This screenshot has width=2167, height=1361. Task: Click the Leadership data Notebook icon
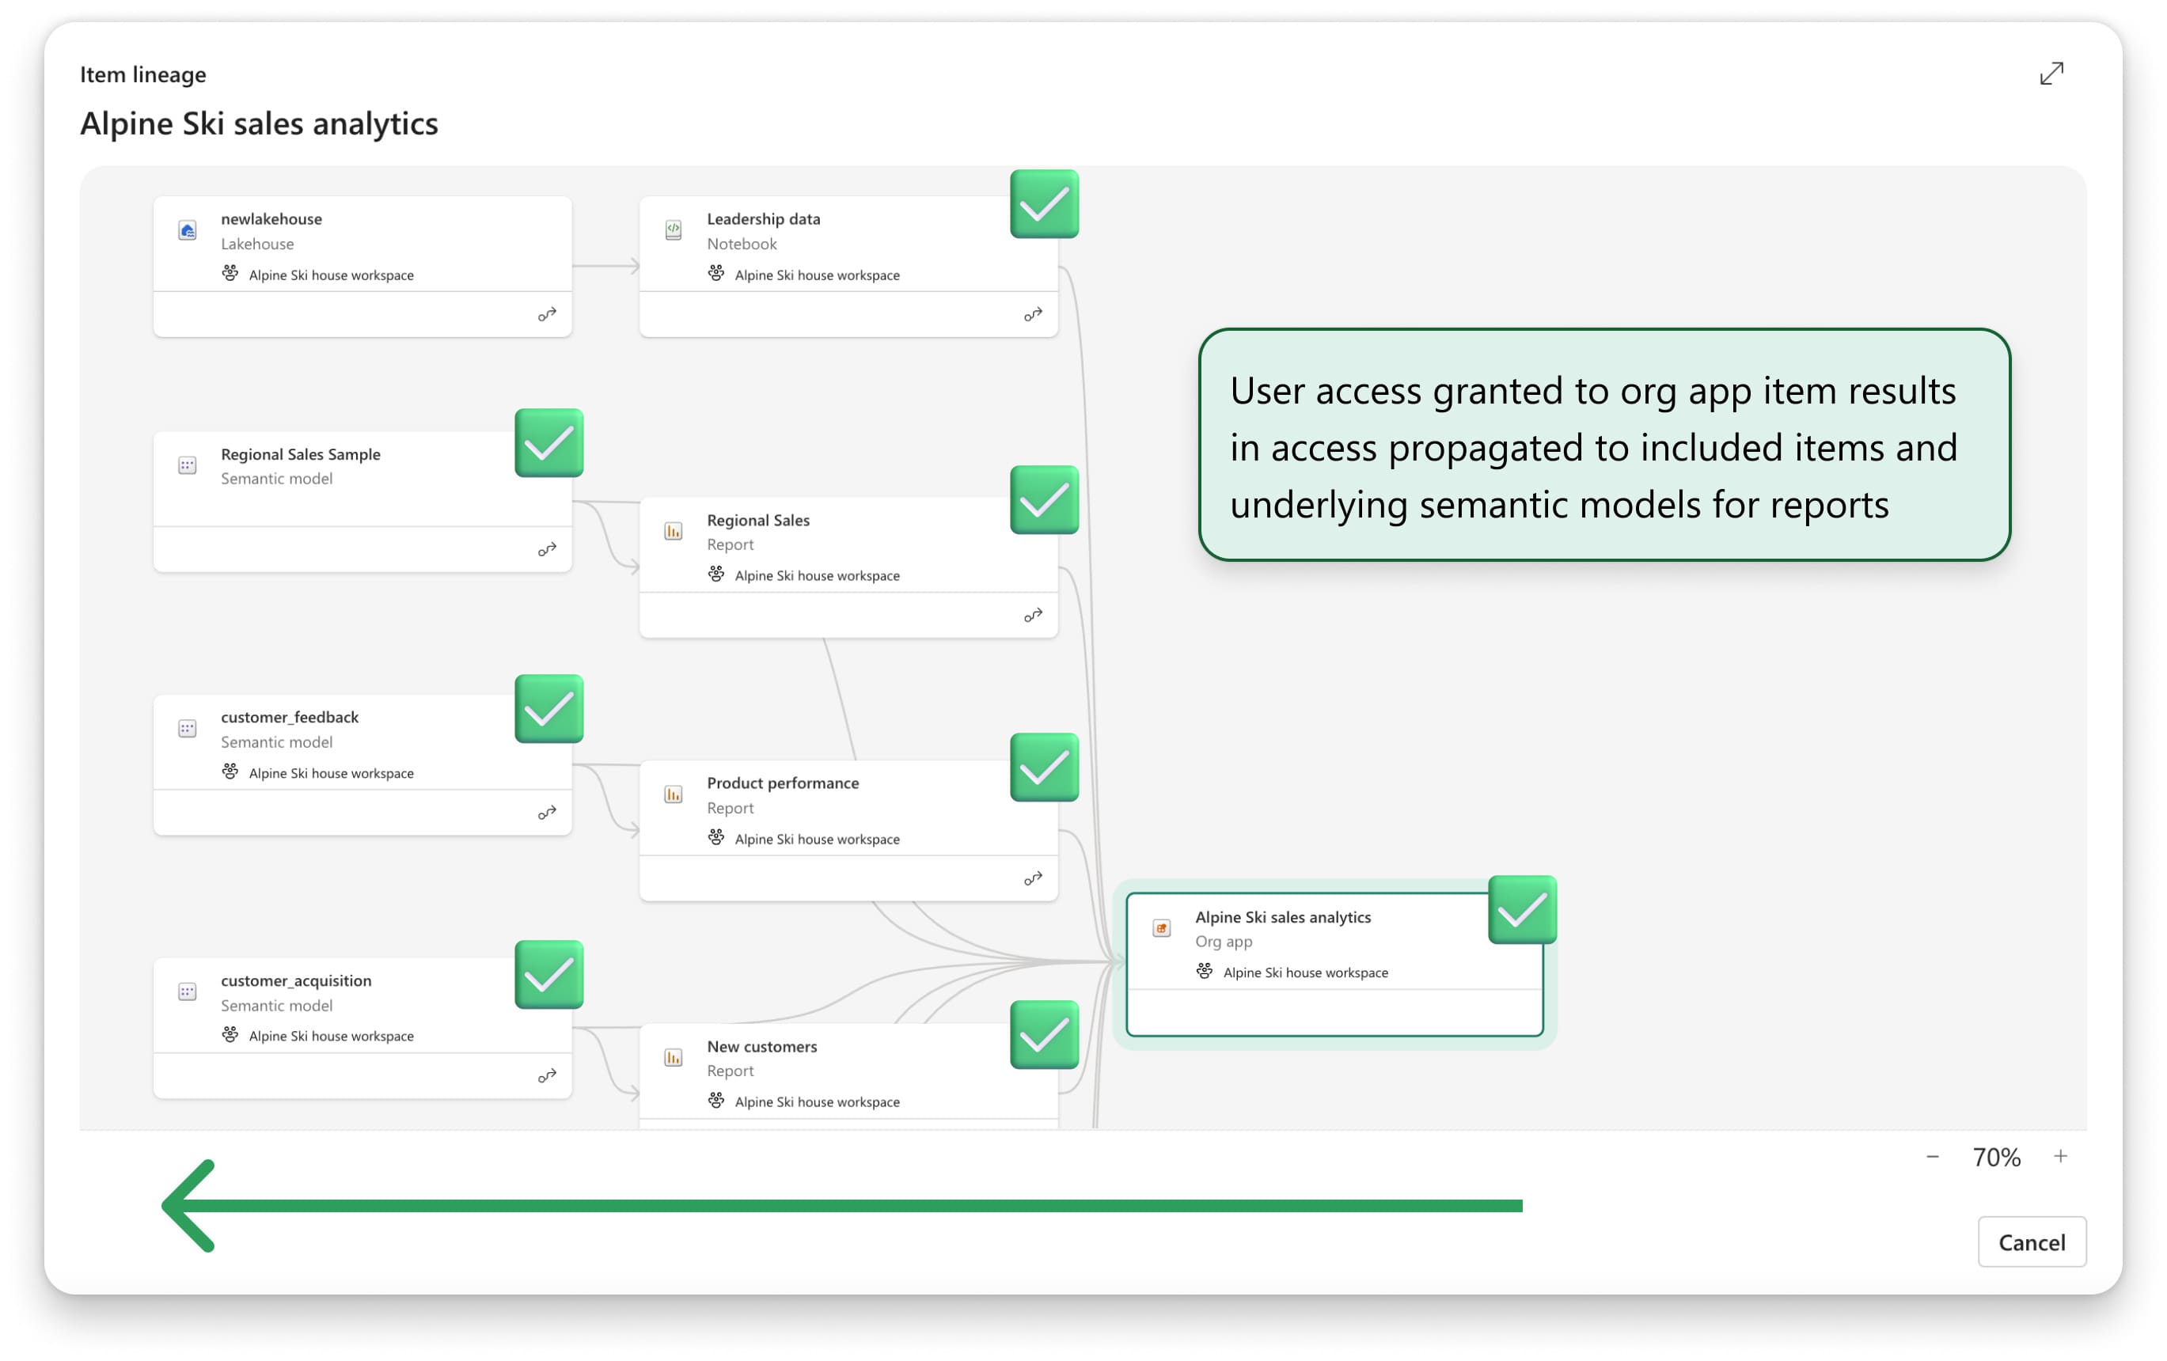(674, 230)
